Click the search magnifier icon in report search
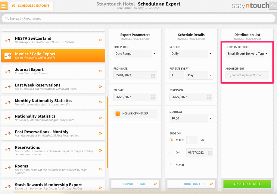This screenshot has height=194, width=277. (x=7, y=18)
